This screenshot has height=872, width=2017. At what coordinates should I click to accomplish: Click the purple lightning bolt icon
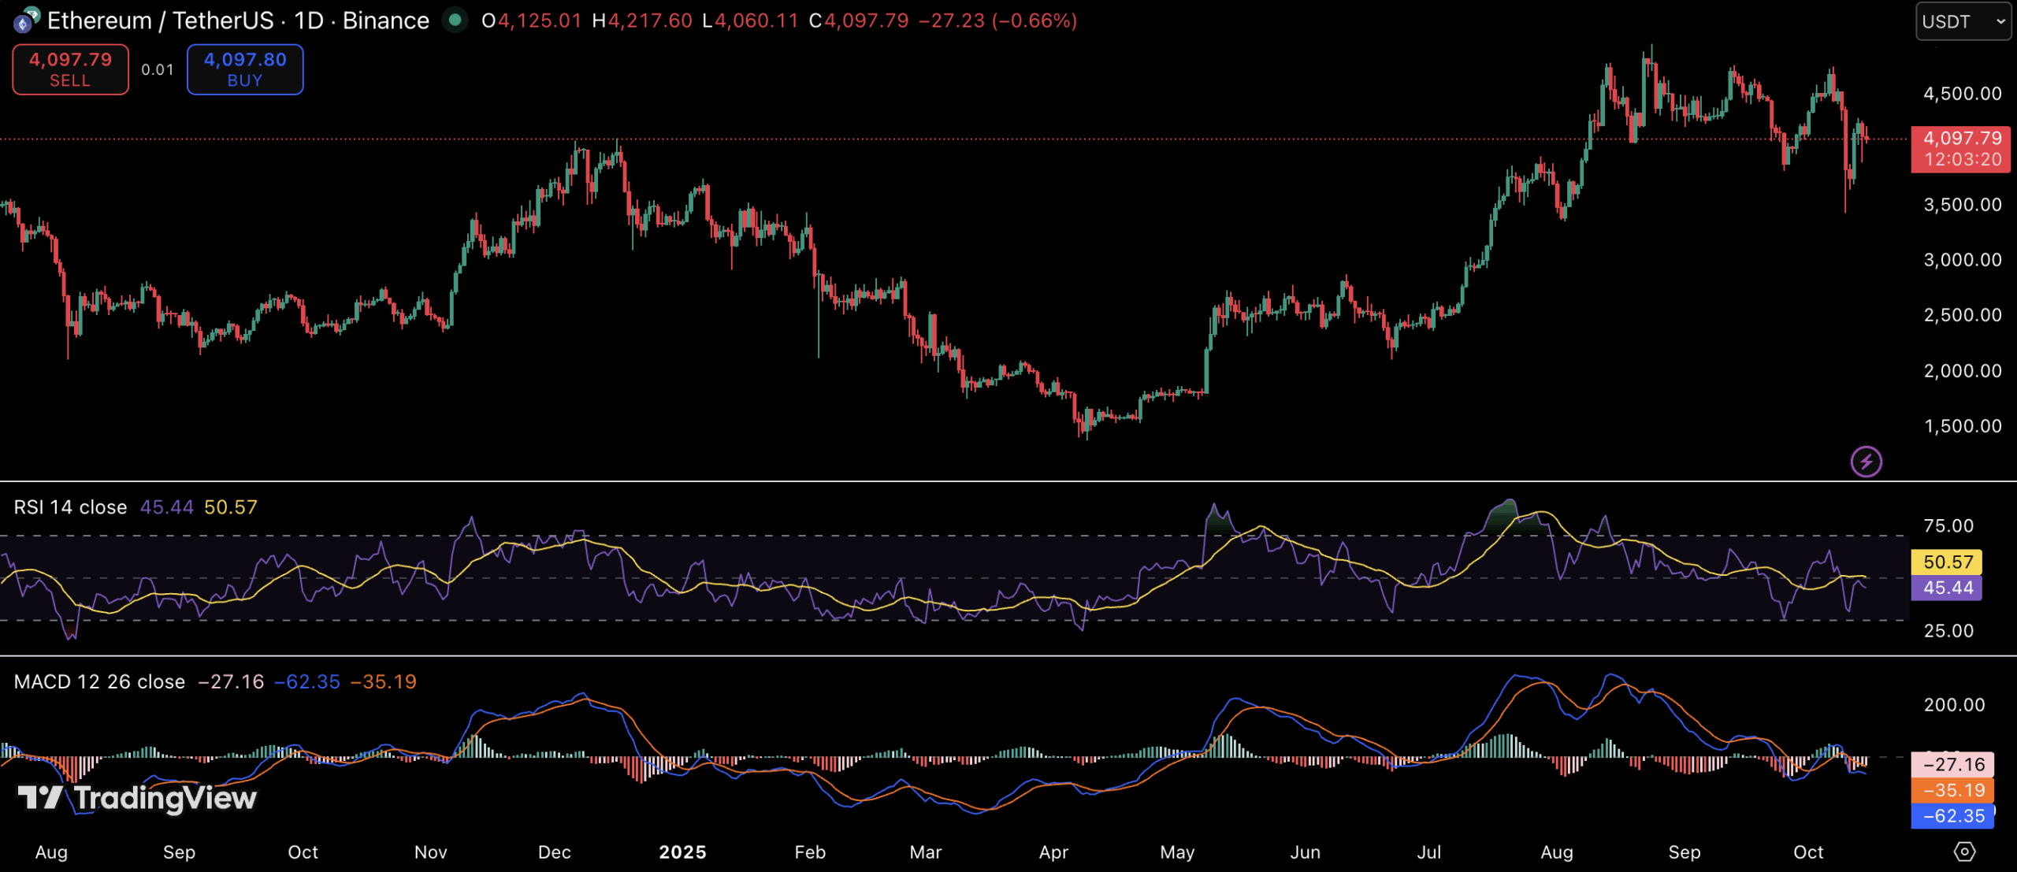click(1866, 462)
